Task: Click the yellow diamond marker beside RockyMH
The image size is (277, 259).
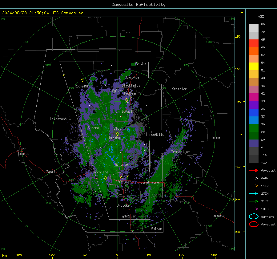Action: tap(82, 80)
